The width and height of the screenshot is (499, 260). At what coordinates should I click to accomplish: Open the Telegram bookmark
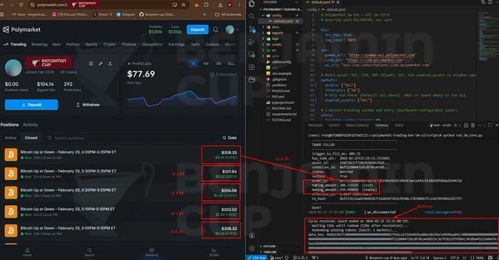pos(125,14)
